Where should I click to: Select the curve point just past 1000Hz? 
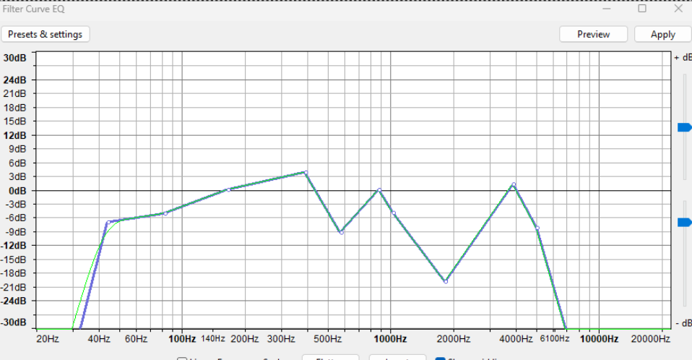click(x=394, y=213)
